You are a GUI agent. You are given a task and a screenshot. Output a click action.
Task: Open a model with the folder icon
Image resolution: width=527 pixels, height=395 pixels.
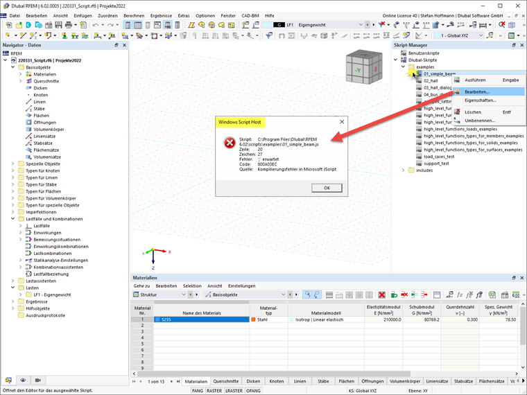[x=19, y=25]
